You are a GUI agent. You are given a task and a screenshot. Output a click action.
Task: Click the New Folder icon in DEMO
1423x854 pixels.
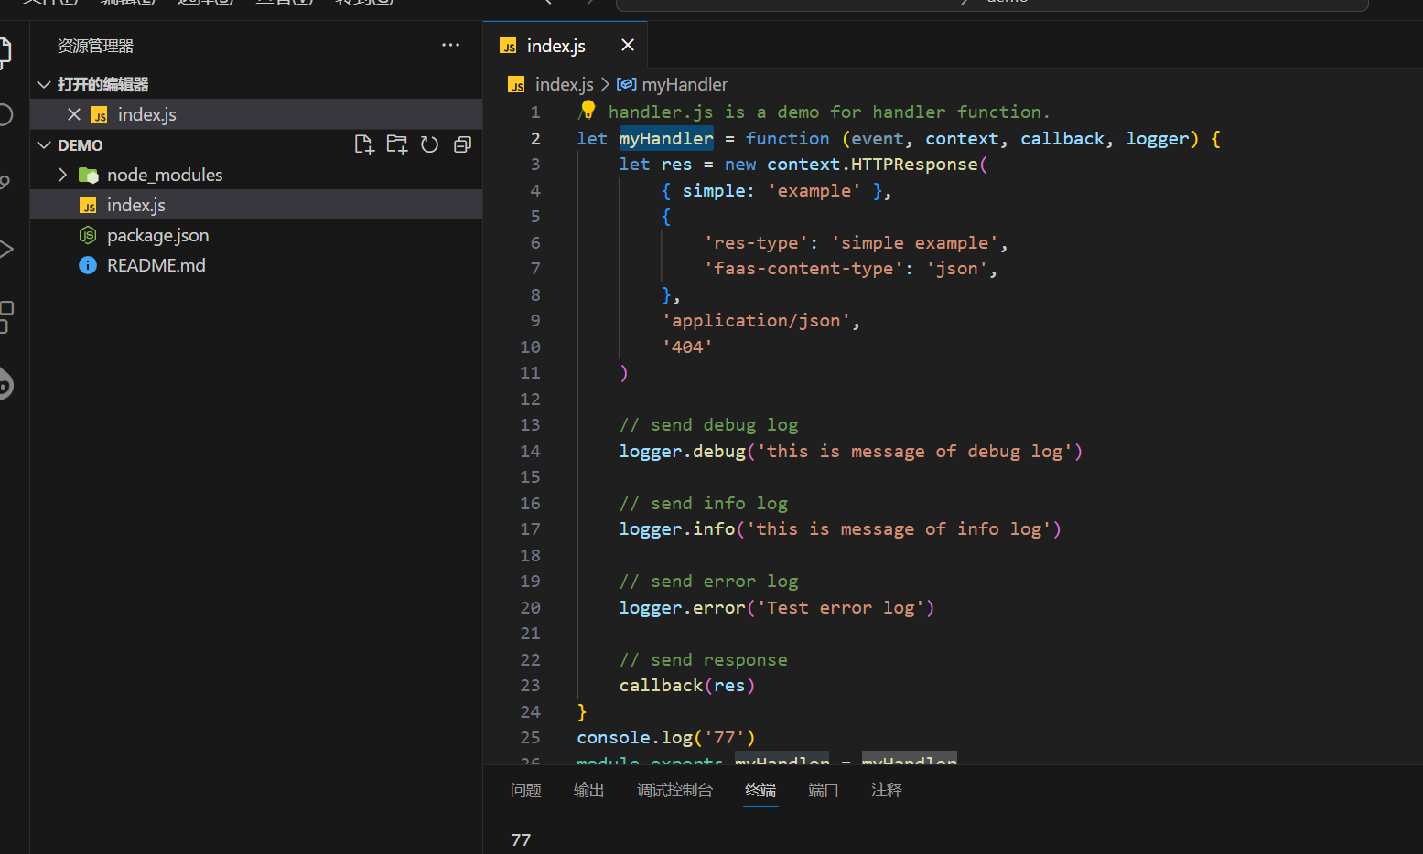coord(396,144)
